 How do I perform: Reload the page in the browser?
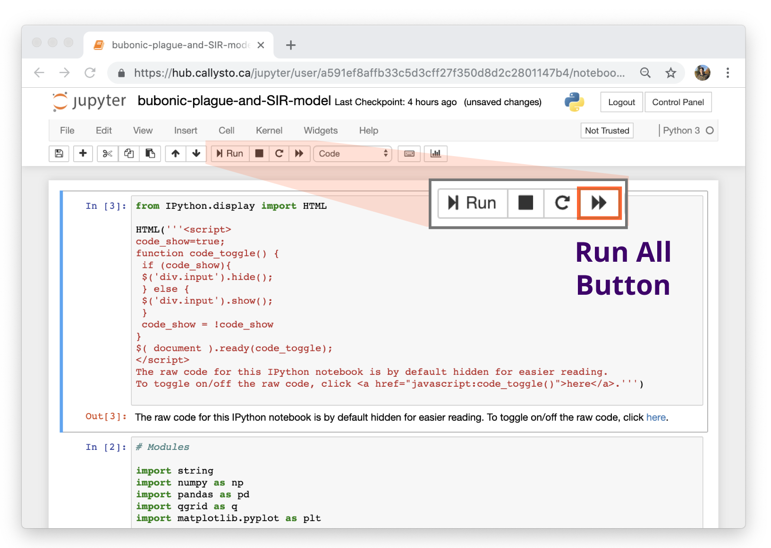[x=90, y=73]
